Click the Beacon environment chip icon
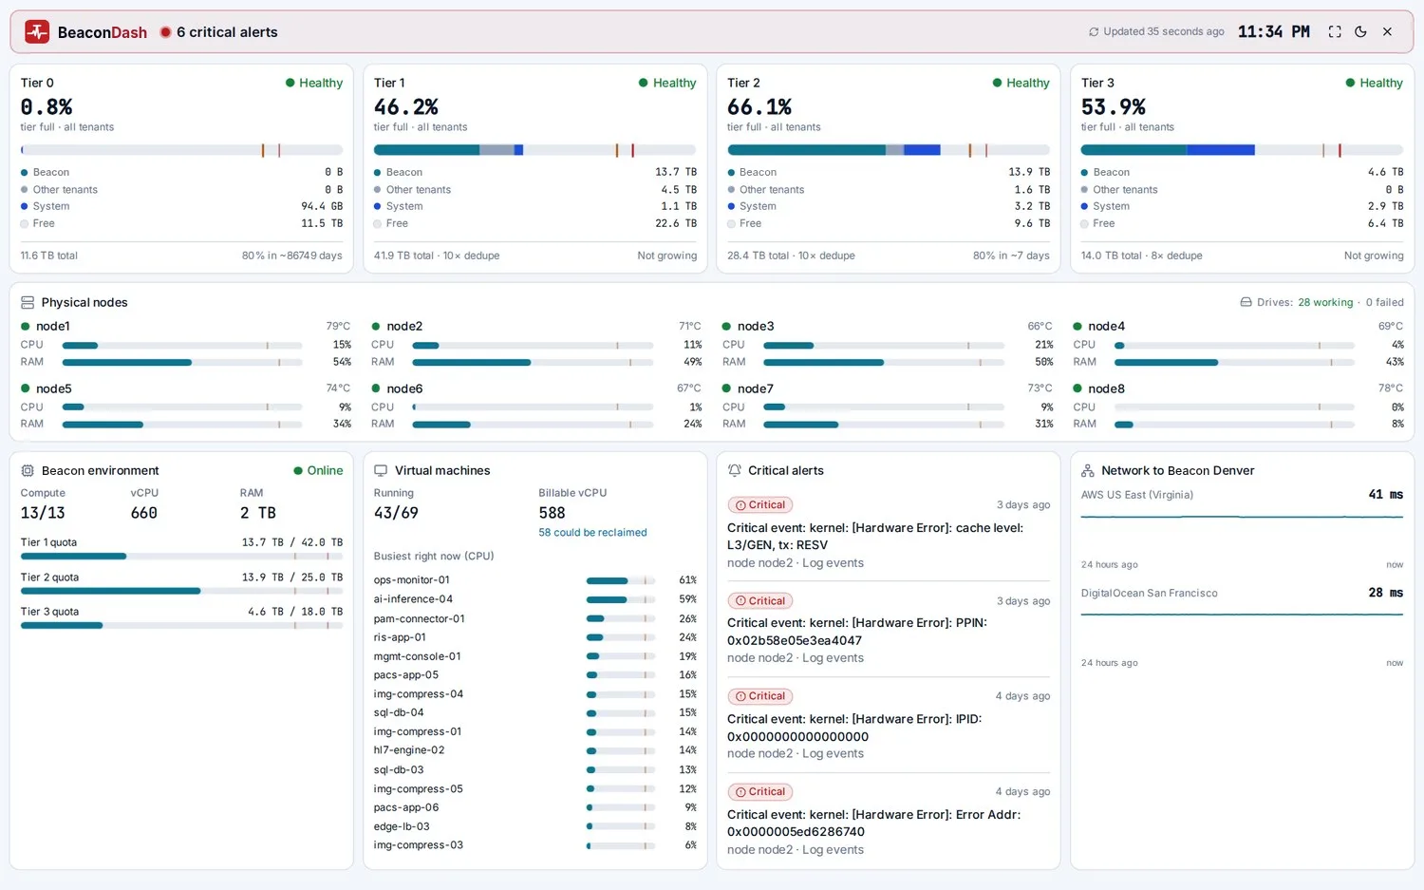The height and width of the screenshot is (890, 1424). 28,470
